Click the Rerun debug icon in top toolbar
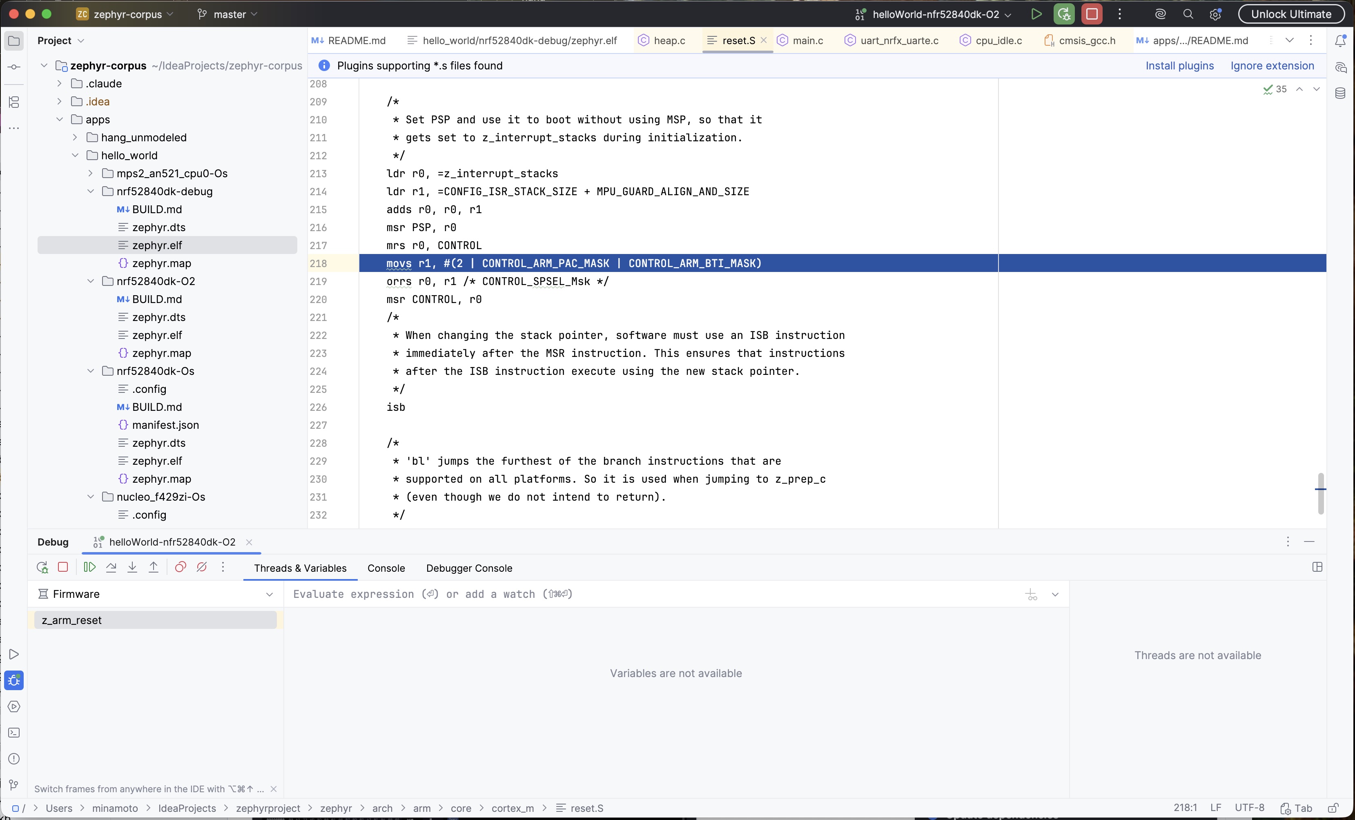 (x=1064, y=14)
